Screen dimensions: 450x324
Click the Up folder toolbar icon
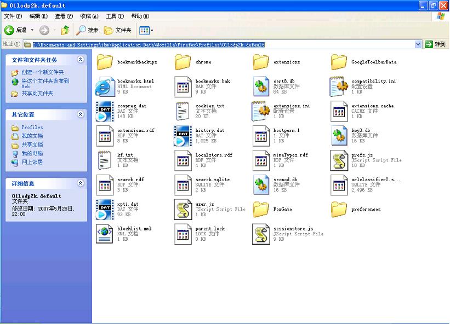pyautogui.click(x=65, y=30)
